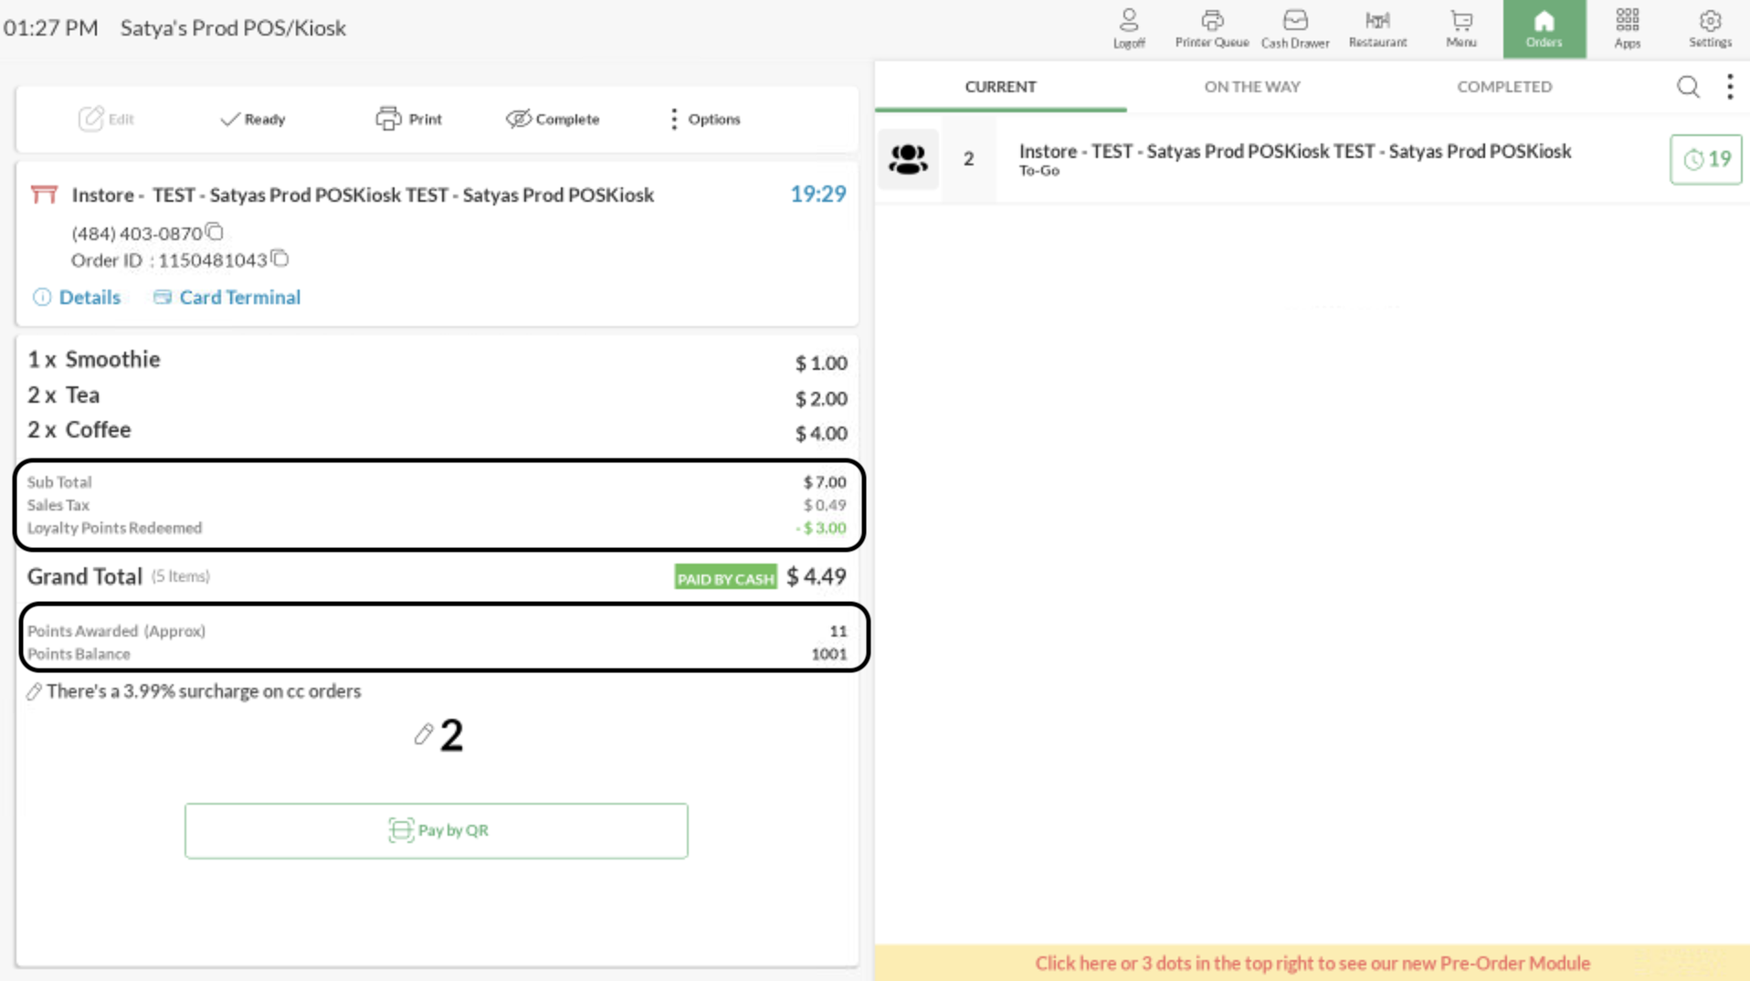This screenshot has height=981, width=1750.
Task: Expand the Options menu for the order
Action: point(703,119)
